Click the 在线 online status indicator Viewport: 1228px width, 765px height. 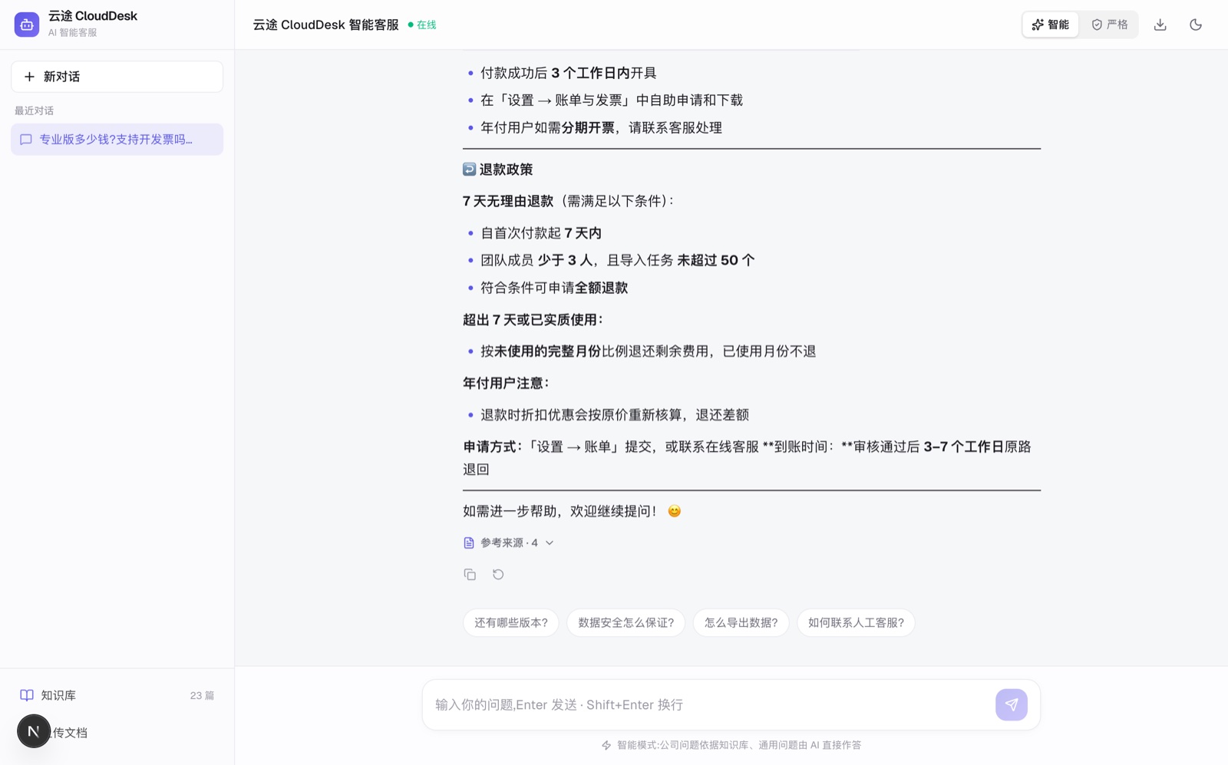[x=422, y=25]
